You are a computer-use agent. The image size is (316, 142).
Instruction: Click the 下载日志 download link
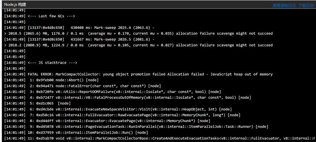point(306,6)
